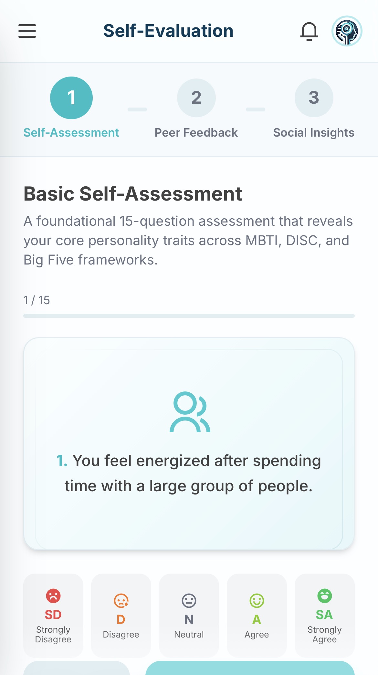This screenshot has width=378, height=675.
Task: Choose the Neutral answer option
Action: tap(189, 615)
